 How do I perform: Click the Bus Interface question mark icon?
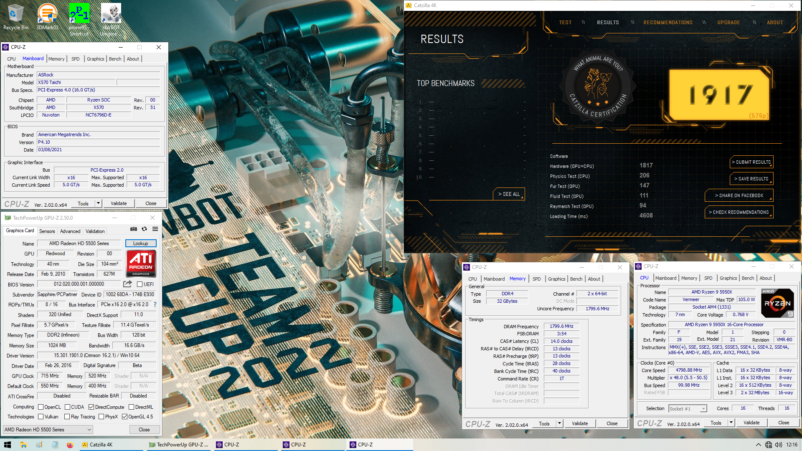(x=155, y=304)
